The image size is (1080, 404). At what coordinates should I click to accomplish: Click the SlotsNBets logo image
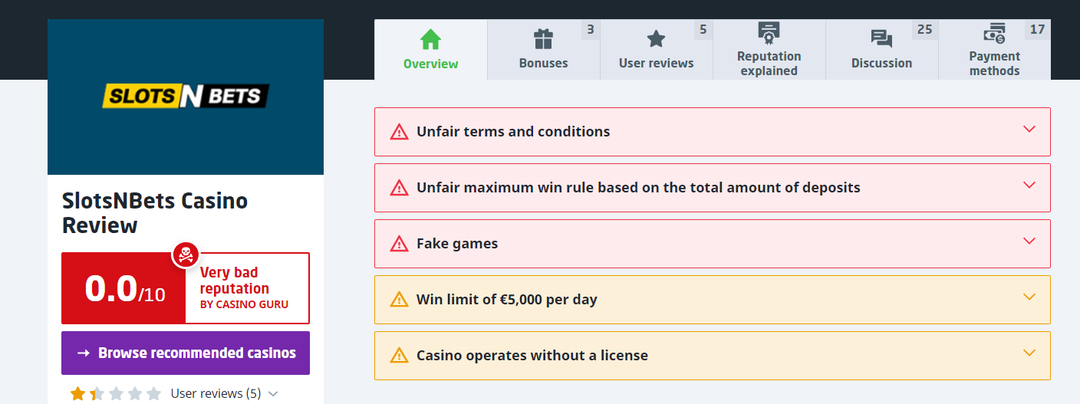coord(186,96)
